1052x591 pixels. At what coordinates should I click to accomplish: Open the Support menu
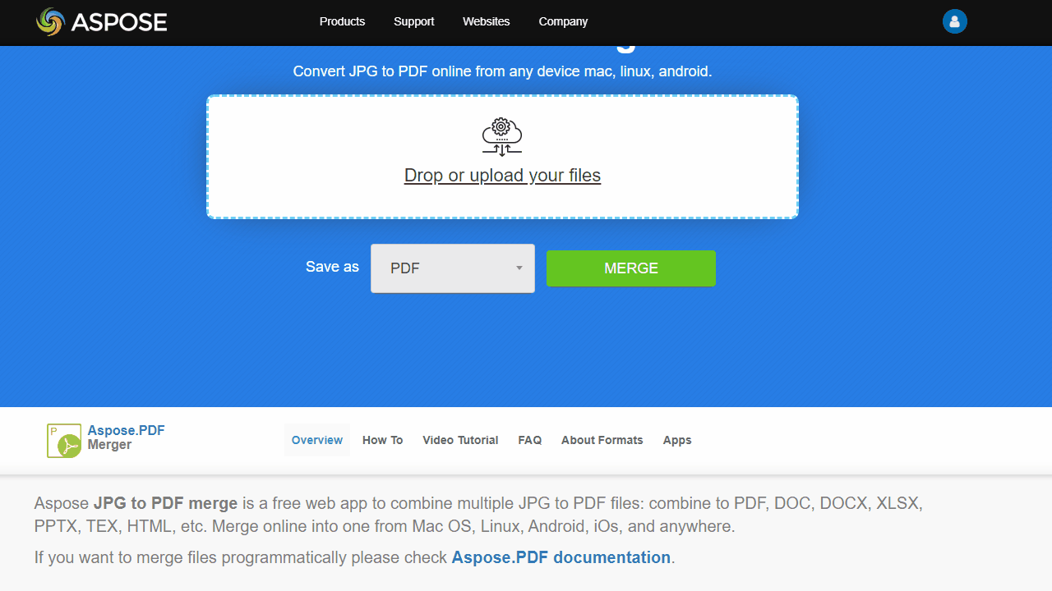tap(413, 21)
